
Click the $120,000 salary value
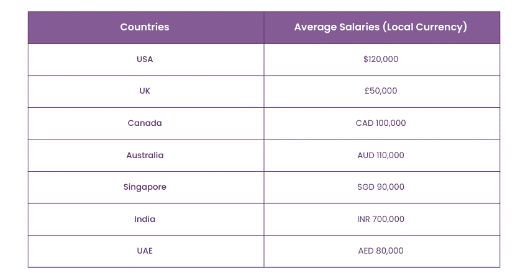click(381, 60)
